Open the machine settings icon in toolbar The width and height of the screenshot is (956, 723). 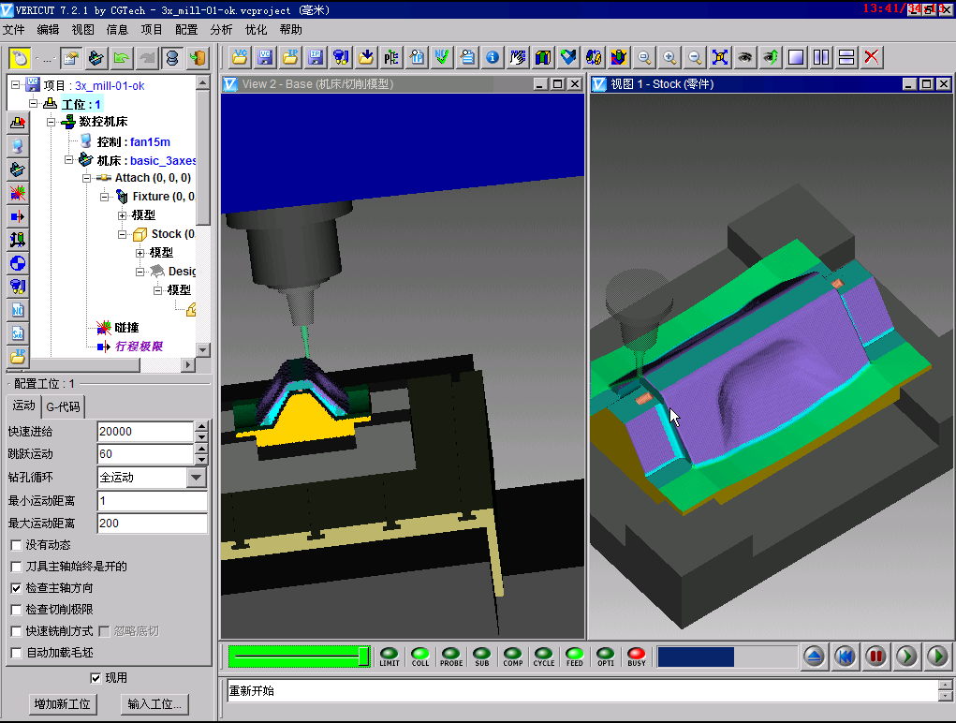click(96, 58)
